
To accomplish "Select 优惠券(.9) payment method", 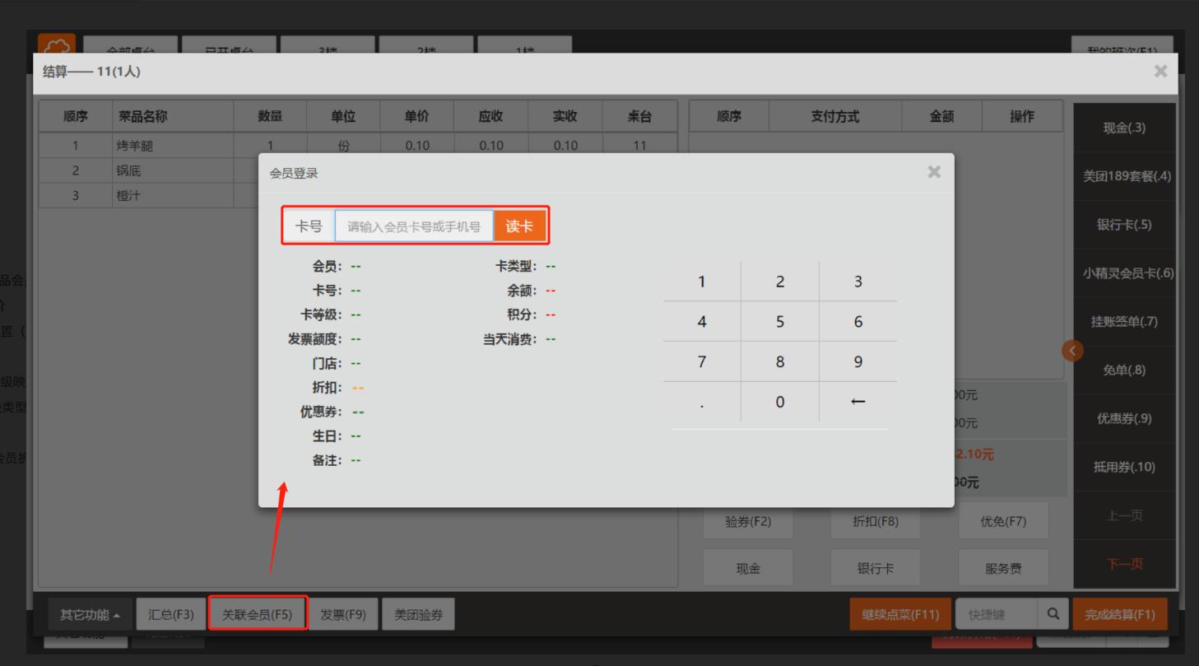I will click(1124, 419).
